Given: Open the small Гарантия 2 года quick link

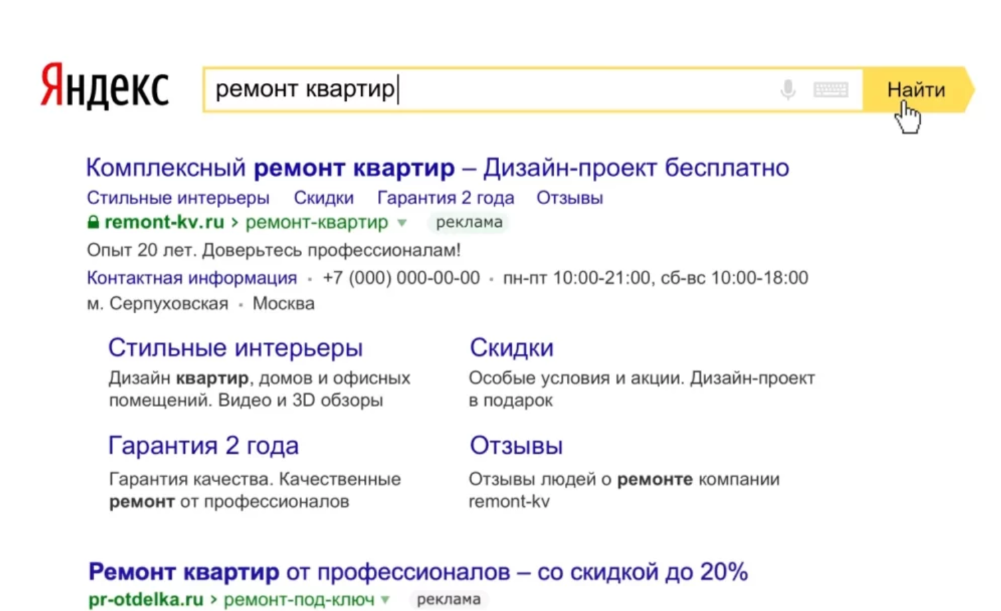Looking at the screenshot, I should (x=446, y=198).
